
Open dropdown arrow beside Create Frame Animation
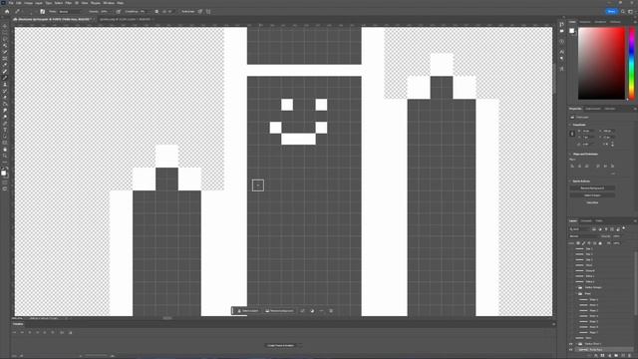(299, 346)
